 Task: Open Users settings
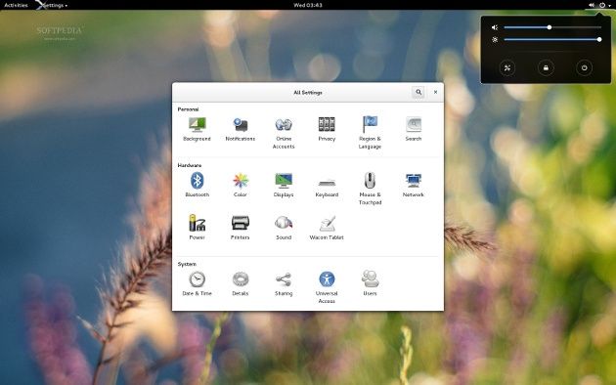[370, 282]
